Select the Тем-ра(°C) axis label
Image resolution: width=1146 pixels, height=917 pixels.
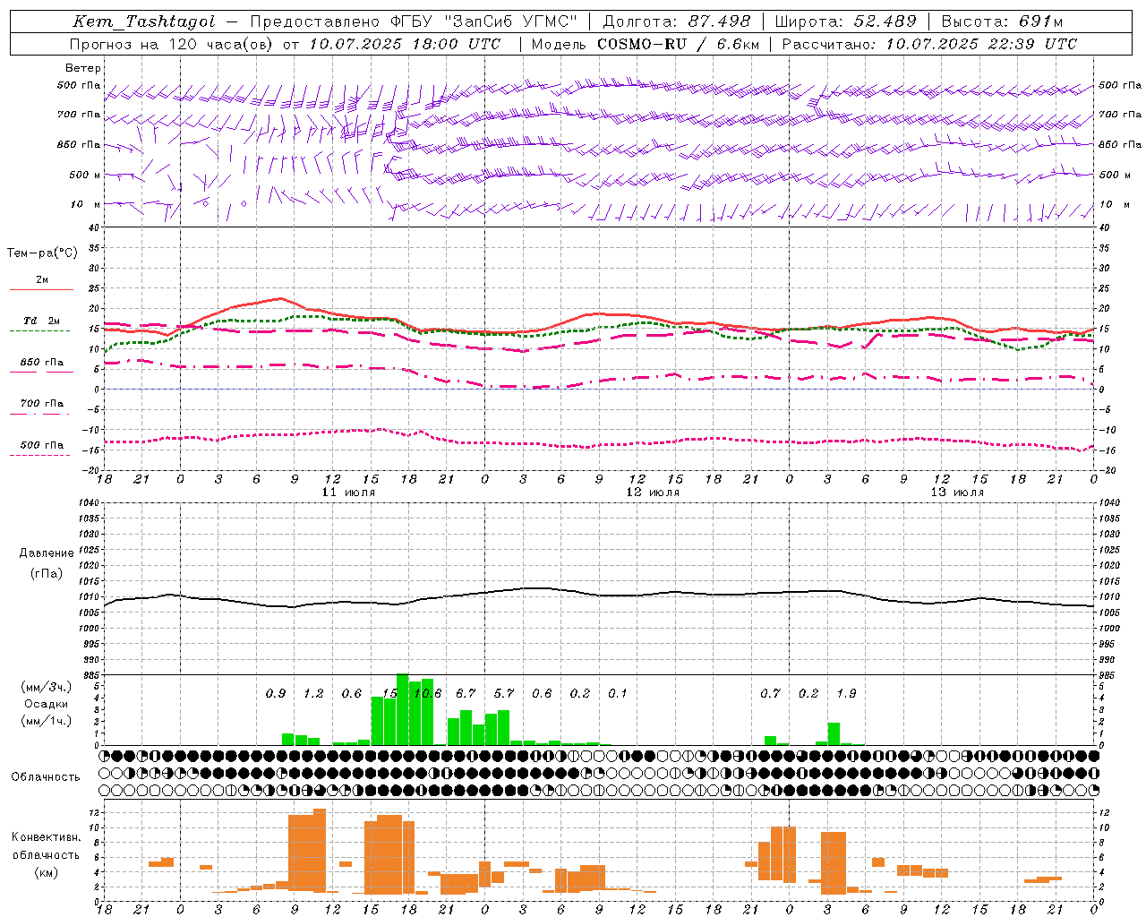[x=42, y=253]
